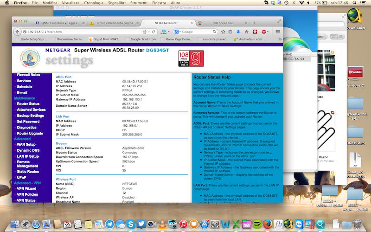Reload the NETGEAR router page
Screen dimensions: 371x232
click(x=153, y=32)
